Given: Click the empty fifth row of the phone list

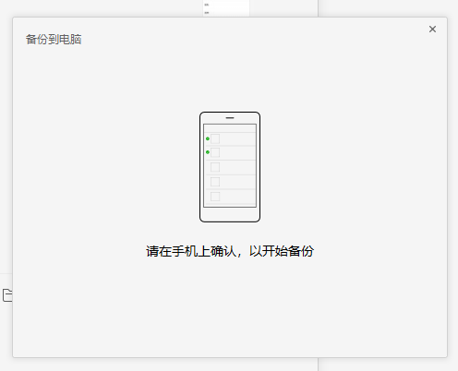Looking at the screenshot, I should (x=230, y=197).
